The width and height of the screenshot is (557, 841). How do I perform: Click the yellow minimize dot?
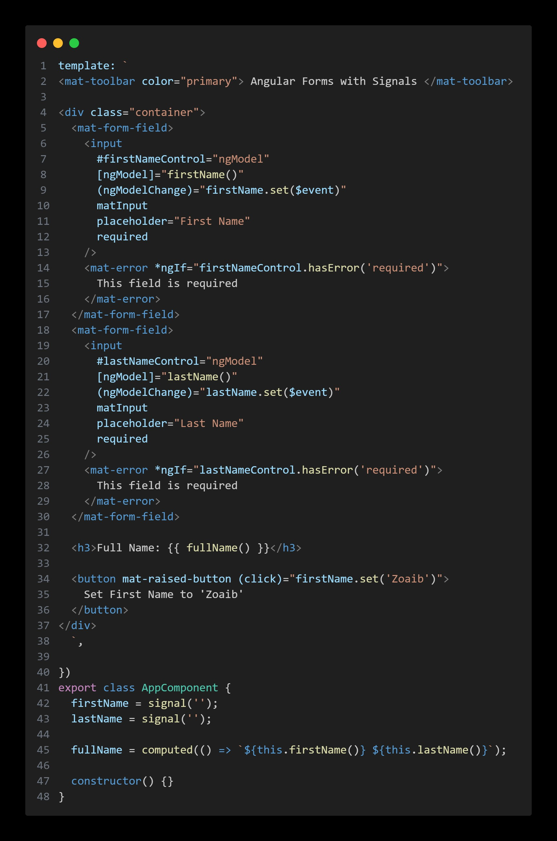click(58, 43)
